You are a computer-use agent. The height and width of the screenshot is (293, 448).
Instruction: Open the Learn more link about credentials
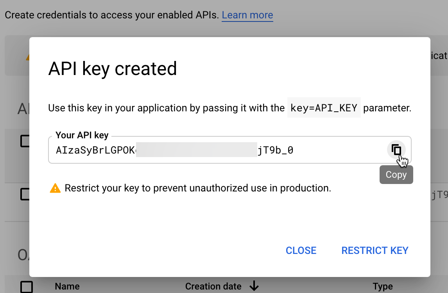[247, 15]
